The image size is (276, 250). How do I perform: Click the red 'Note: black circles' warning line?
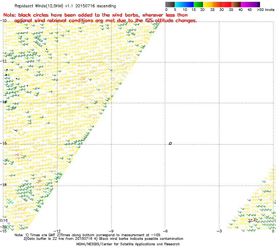click(x=96, y=15)
